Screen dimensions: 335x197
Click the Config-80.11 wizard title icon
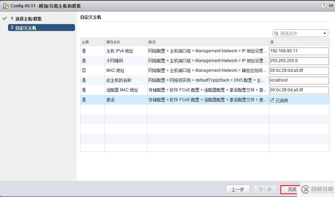[6, 6]
